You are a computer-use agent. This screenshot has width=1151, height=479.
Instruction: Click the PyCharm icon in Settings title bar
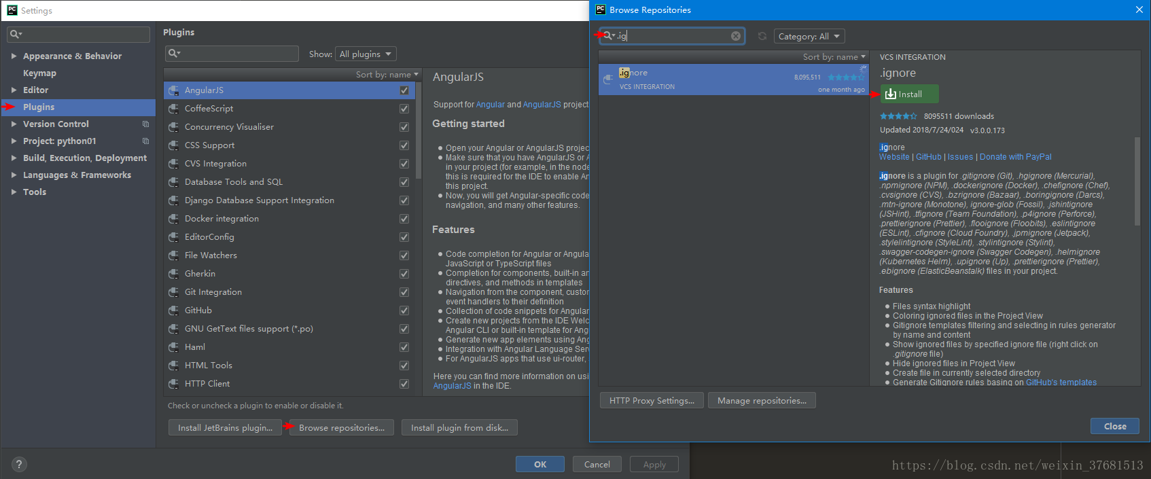(12, 10)
